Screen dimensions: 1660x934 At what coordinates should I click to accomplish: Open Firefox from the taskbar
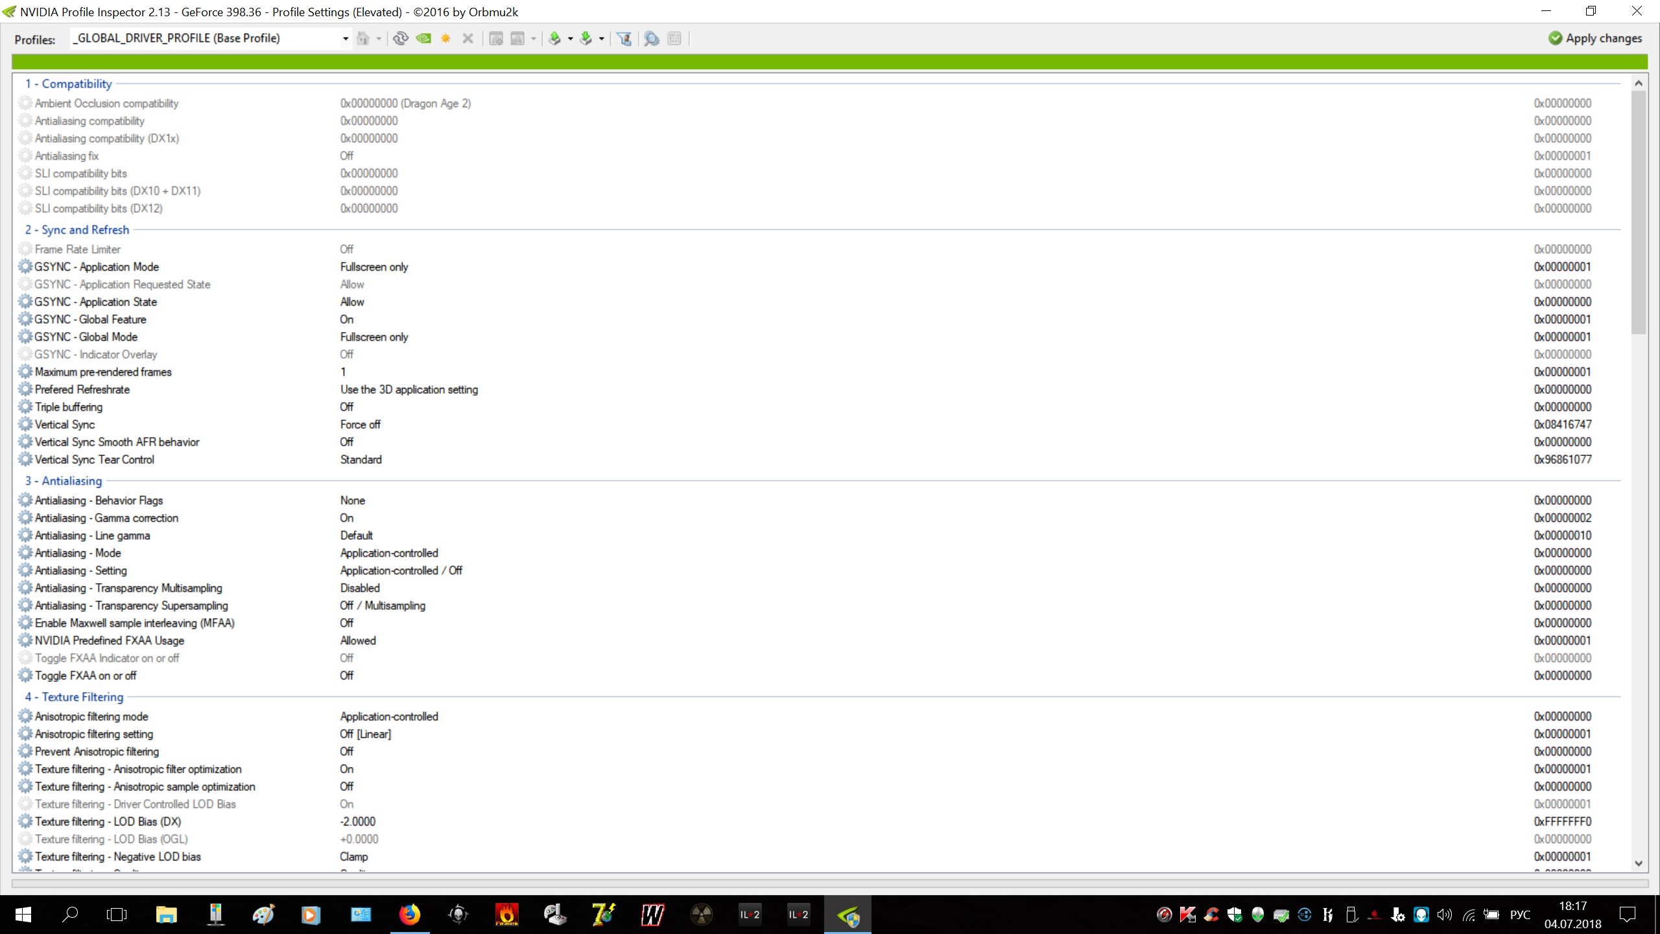(x=409, y=915)
